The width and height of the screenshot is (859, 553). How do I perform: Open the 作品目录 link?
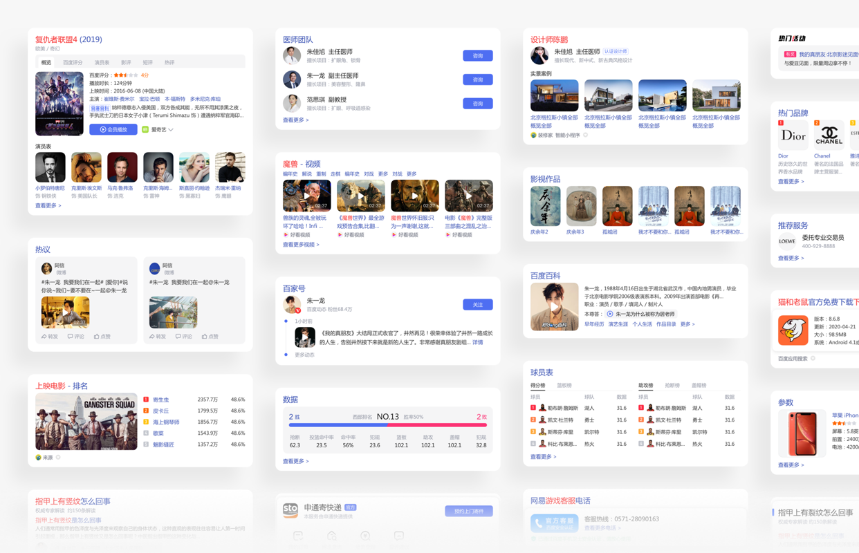tap(666, 324)
